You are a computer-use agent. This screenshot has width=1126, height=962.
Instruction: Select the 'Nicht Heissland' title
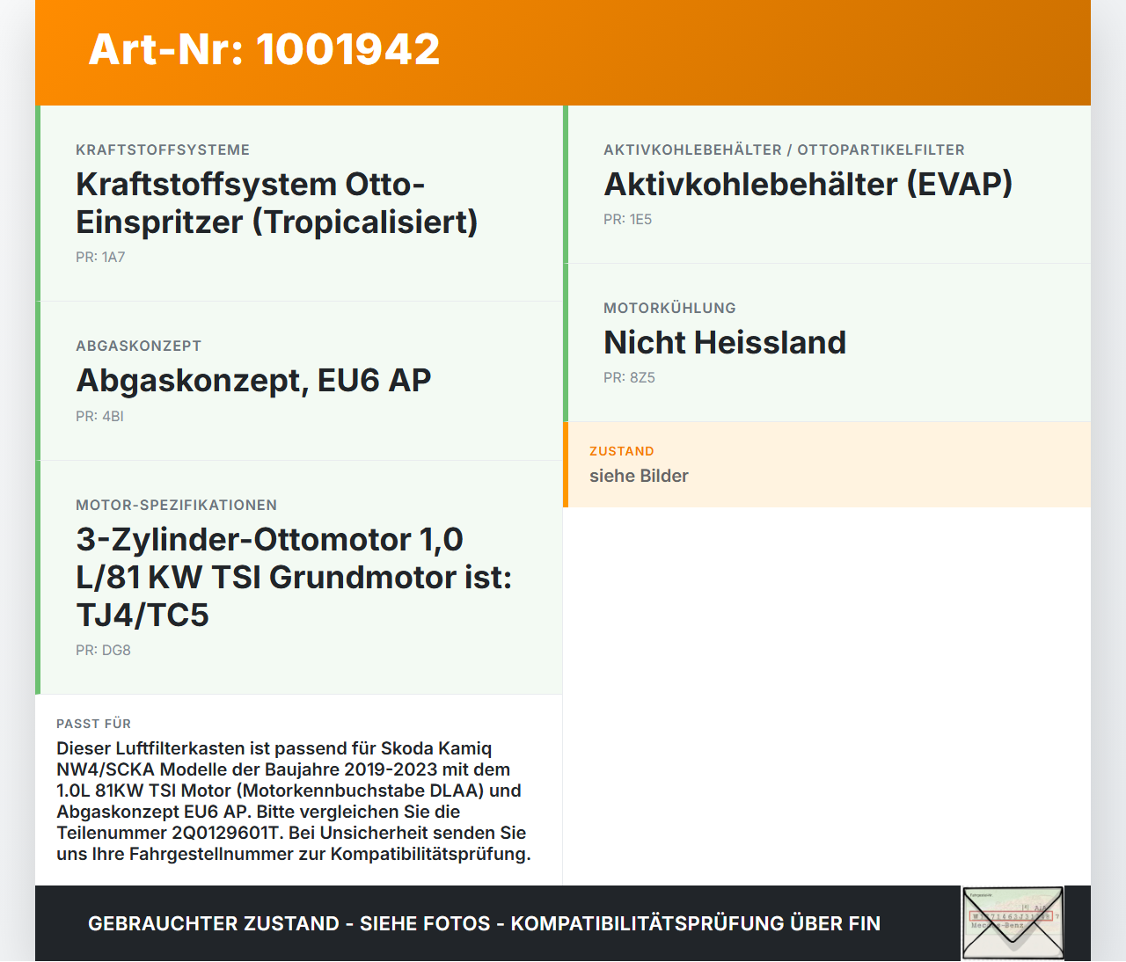725,343
